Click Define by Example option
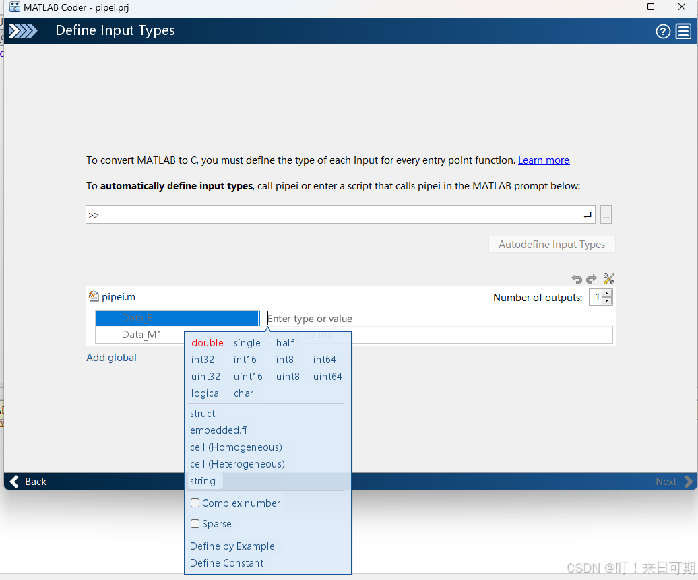The width and height of the screenshot is (698, 580). (232, 546)
